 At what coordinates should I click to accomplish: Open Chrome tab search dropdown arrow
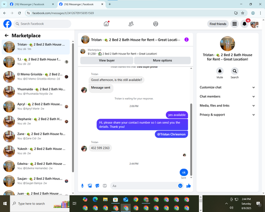[4, 4]
